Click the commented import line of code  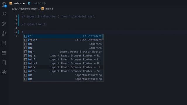(59, 16)
